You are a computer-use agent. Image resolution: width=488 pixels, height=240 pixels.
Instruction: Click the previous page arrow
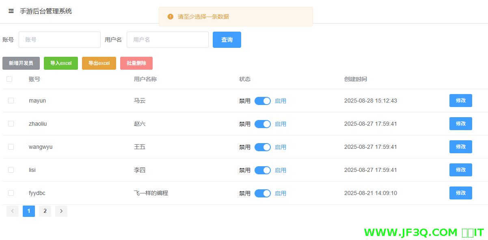tap(13, 211)
